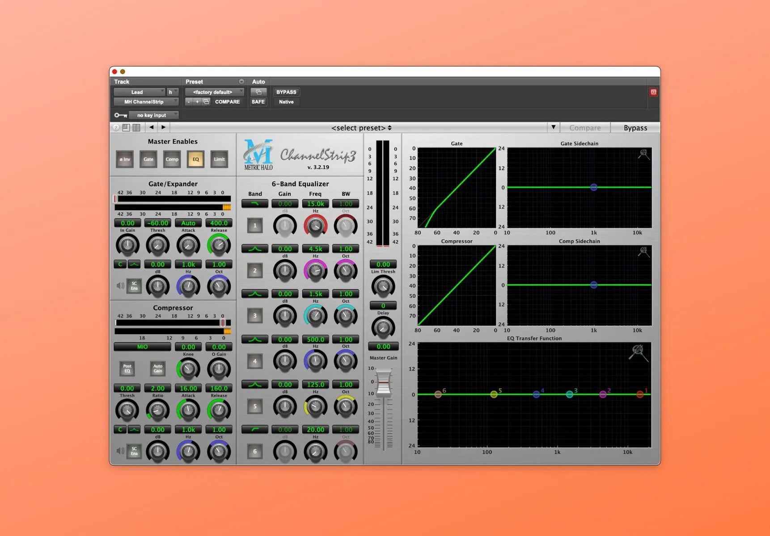Screen dimensions: 770x536
Task: Click band 1 frequency 15.0k value field
Action: point(315,204)
